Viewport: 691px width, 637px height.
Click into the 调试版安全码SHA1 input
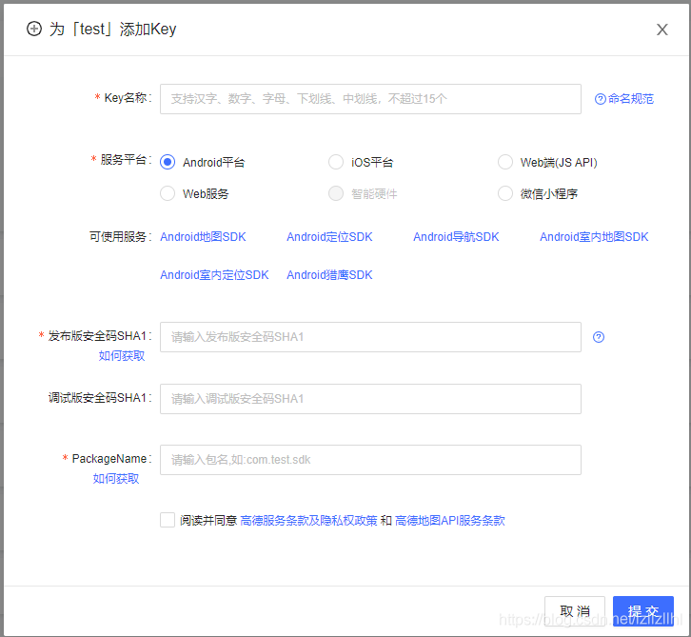click(370, 399)
